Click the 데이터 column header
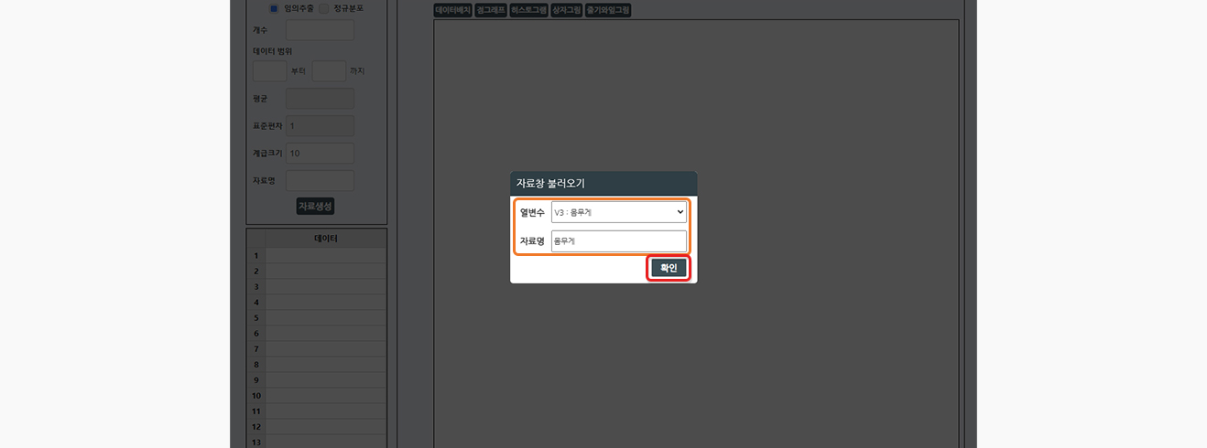 click(x=325, y=239)
